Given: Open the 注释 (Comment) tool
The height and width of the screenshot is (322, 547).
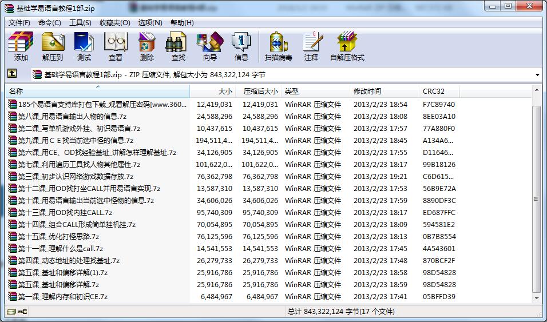Looking at the screenshot, I should coord(311,46).
